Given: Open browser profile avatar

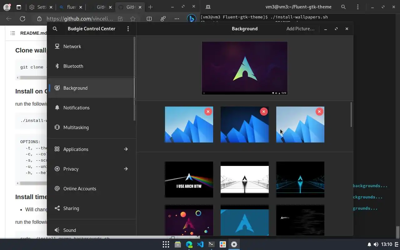Looking at the screenshot, I should 7,7.
